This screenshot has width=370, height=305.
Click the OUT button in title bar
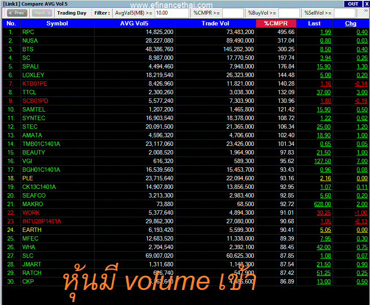353,4
